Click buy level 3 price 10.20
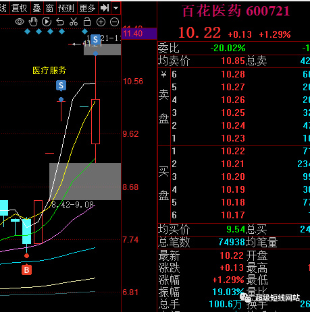 coord(233,177)
